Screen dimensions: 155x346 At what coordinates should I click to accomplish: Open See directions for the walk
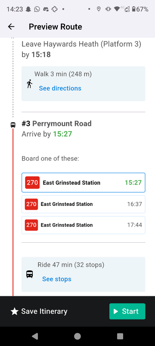tap(60, 88)
